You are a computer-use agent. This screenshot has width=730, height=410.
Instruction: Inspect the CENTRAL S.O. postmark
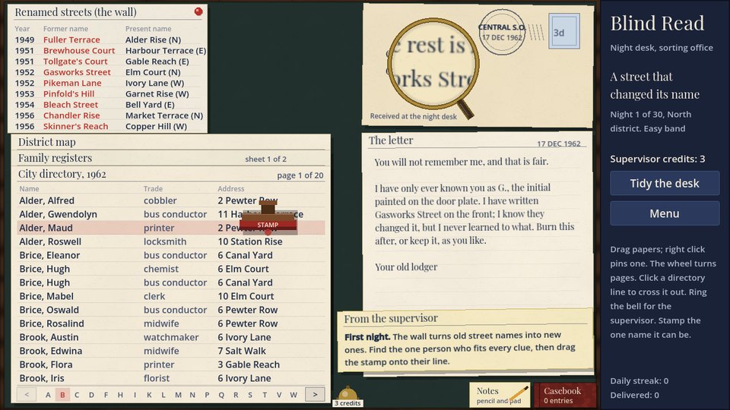502,32
